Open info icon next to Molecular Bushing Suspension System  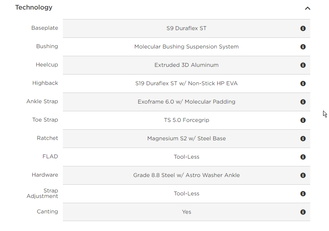click(x=303, y=47)
